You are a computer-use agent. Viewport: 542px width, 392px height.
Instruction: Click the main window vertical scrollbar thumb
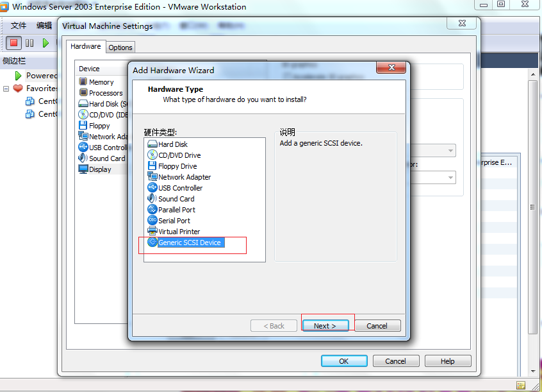tap(532, 207)
